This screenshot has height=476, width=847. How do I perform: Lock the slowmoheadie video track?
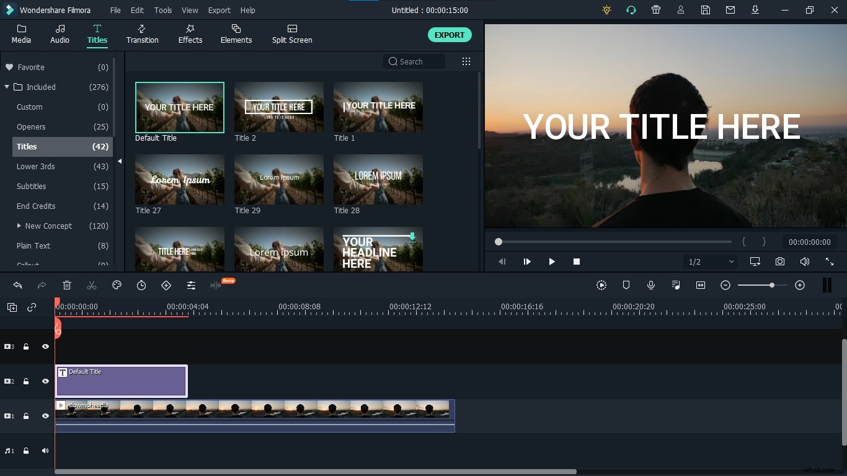point(26,416)
